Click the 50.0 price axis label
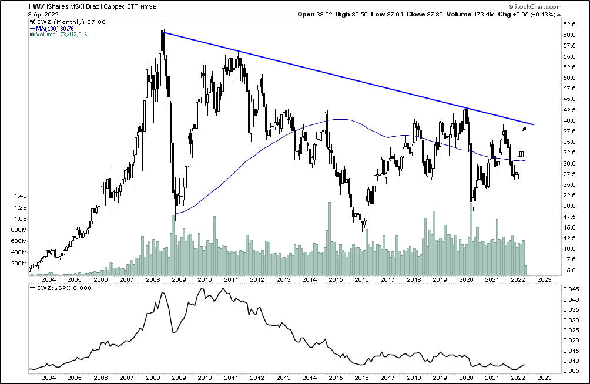This screenshot has height=384, width=590. [569, 78]
